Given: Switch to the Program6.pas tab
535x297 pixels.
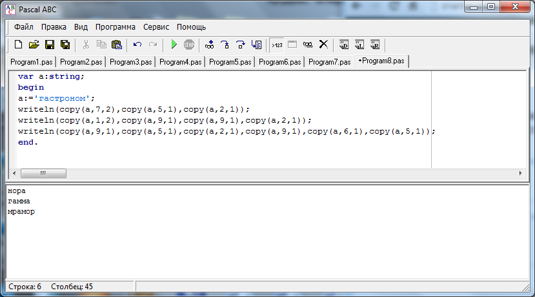Looking at the screenshot, I should (x=280, y=62).
